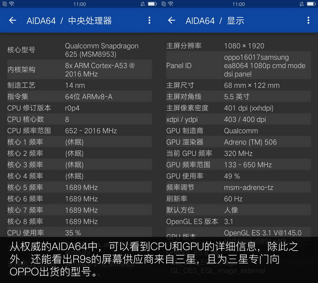Tap back arrow in the 中央处理器 screen
Viewport: 318px width, 283px height.
pyautogui.click(x=13, y=20)
